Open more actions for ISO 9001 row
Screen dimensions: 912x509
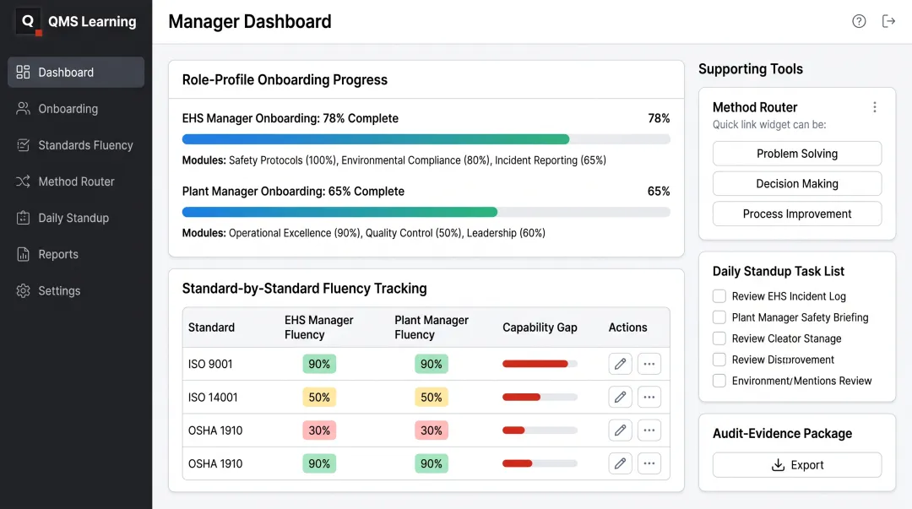pyautogui.click(x=649, y=364)
